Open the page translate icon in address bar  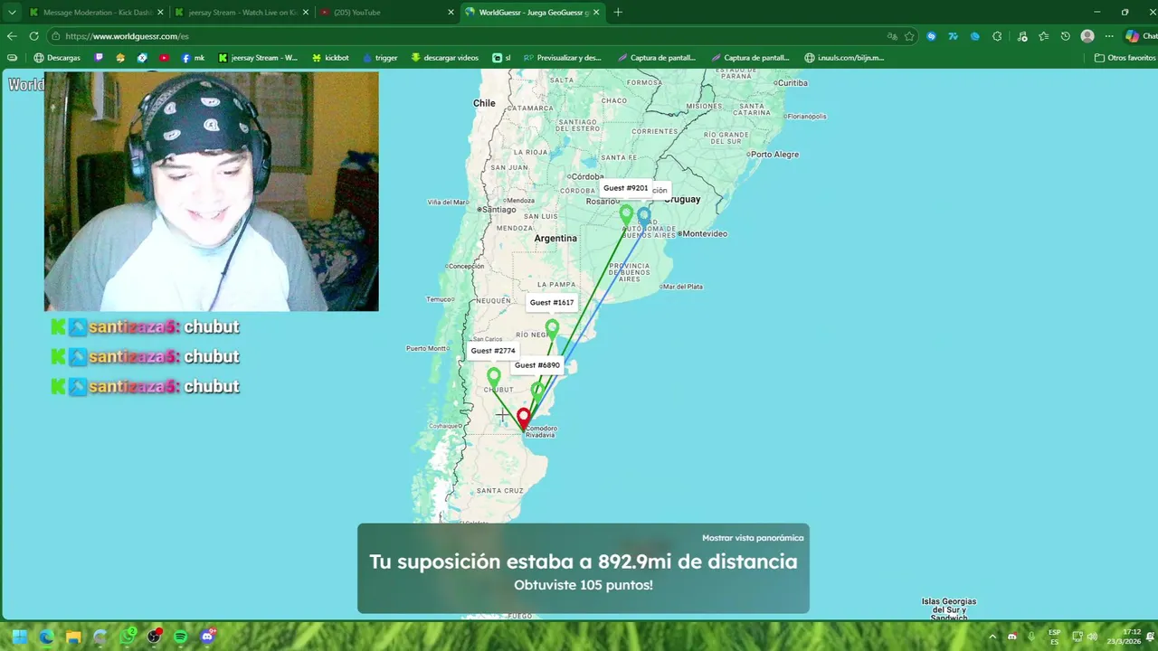(892, 36)
